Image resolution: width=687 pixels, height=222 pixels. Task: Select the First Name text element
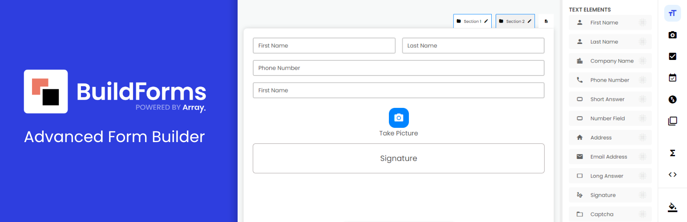(610, 23)
